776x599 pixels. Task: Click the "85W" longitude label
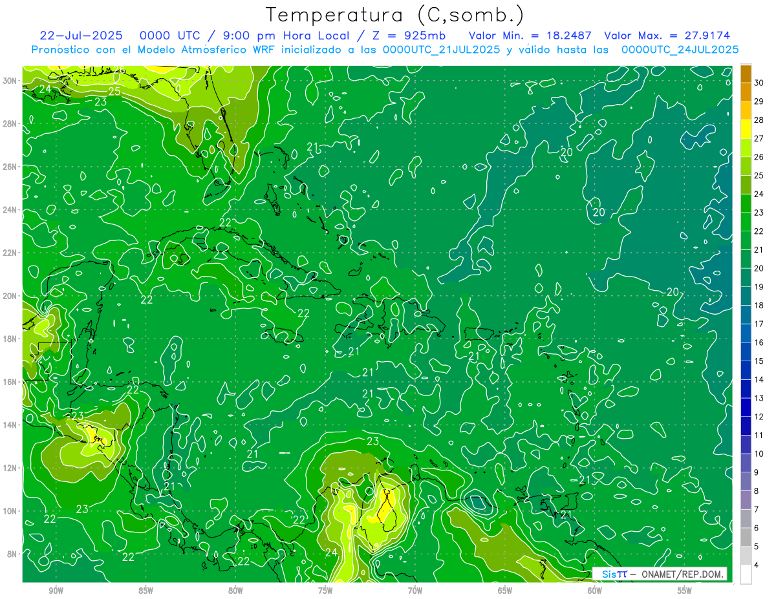coord(145,591)
